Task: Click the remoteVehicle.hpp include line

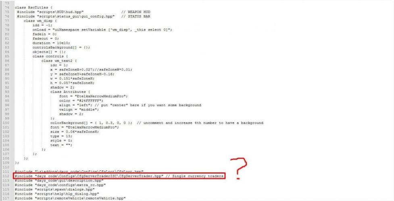Action: pyautogui.click(x=70, y=198)
